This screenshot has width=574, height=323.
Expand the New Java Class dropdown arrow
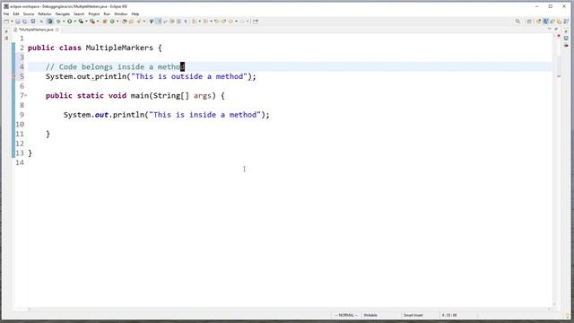point(117,22)
